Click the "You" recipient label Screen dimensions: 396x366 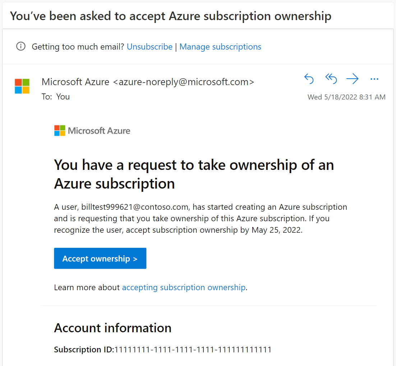point(63,96)
